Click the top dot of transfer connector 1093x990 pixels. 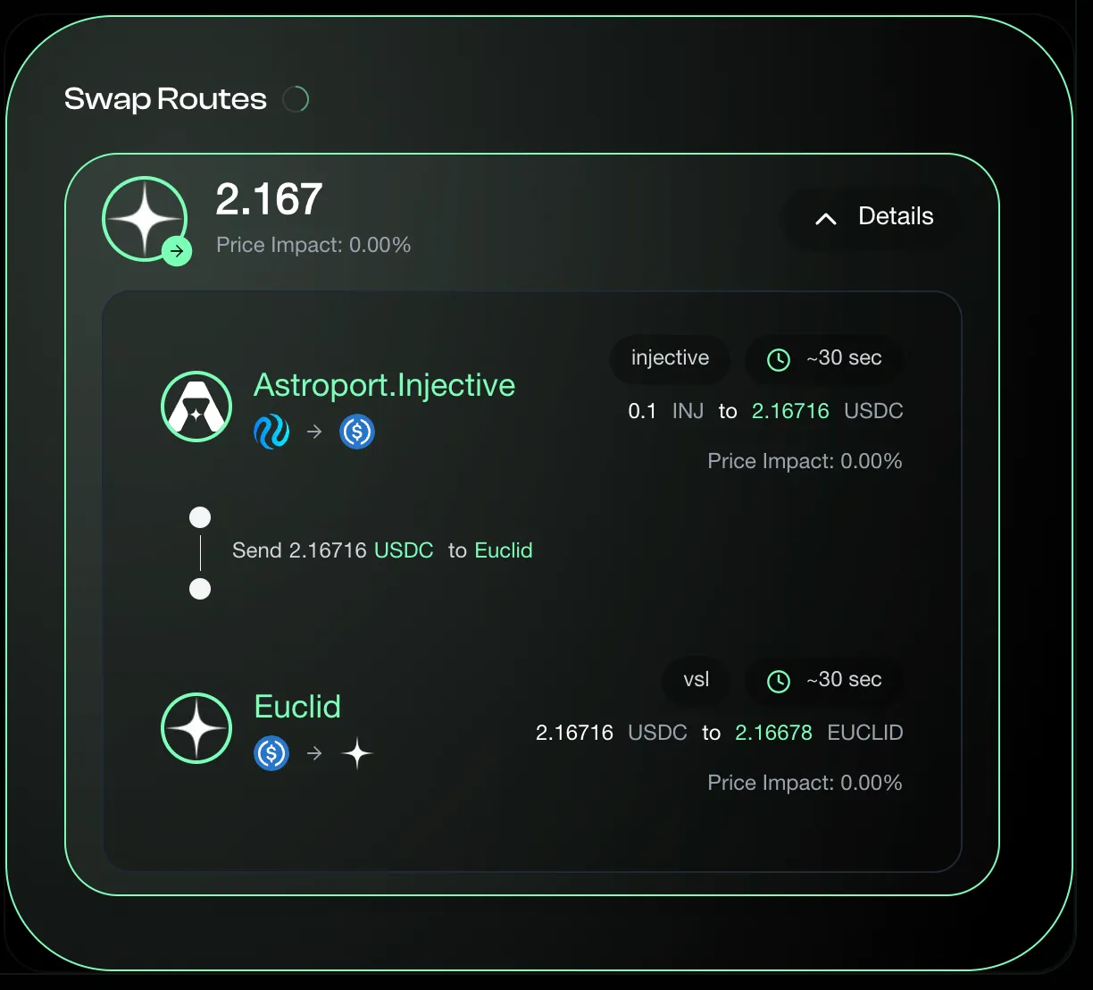[200, 517]
